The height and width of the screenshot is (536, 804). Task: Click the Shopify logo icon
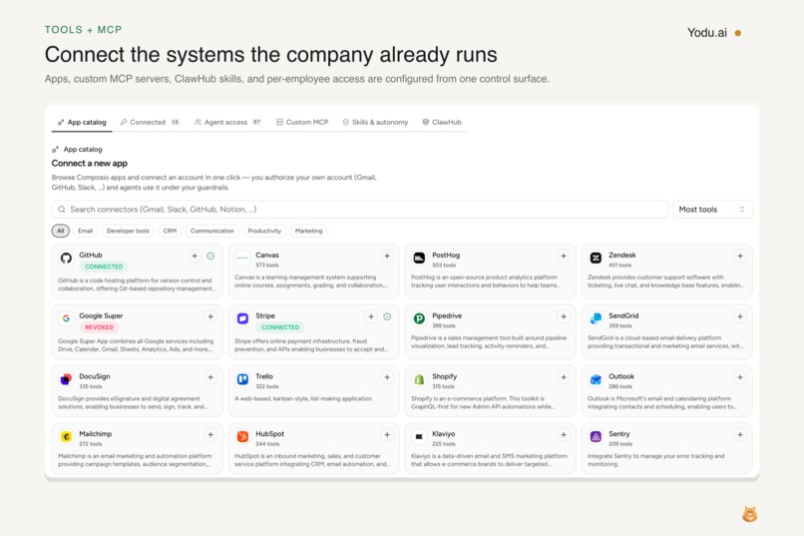pyautogui.click(x=419, y=379)
